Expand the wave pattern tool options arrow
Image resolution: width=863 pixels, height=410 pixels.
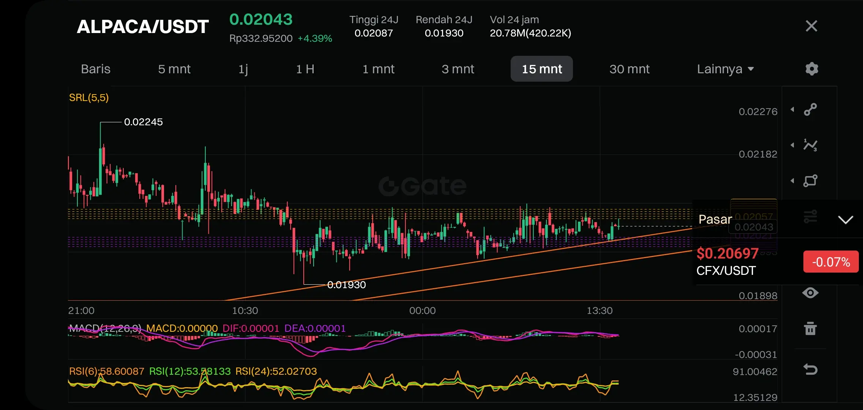click(x=792, y=145)
